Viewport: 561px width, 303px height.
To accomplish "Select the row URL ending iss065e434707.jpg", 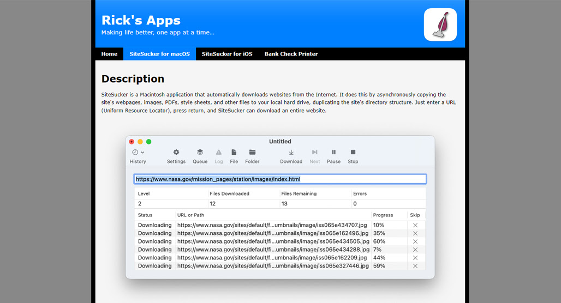I will point(272,225).
